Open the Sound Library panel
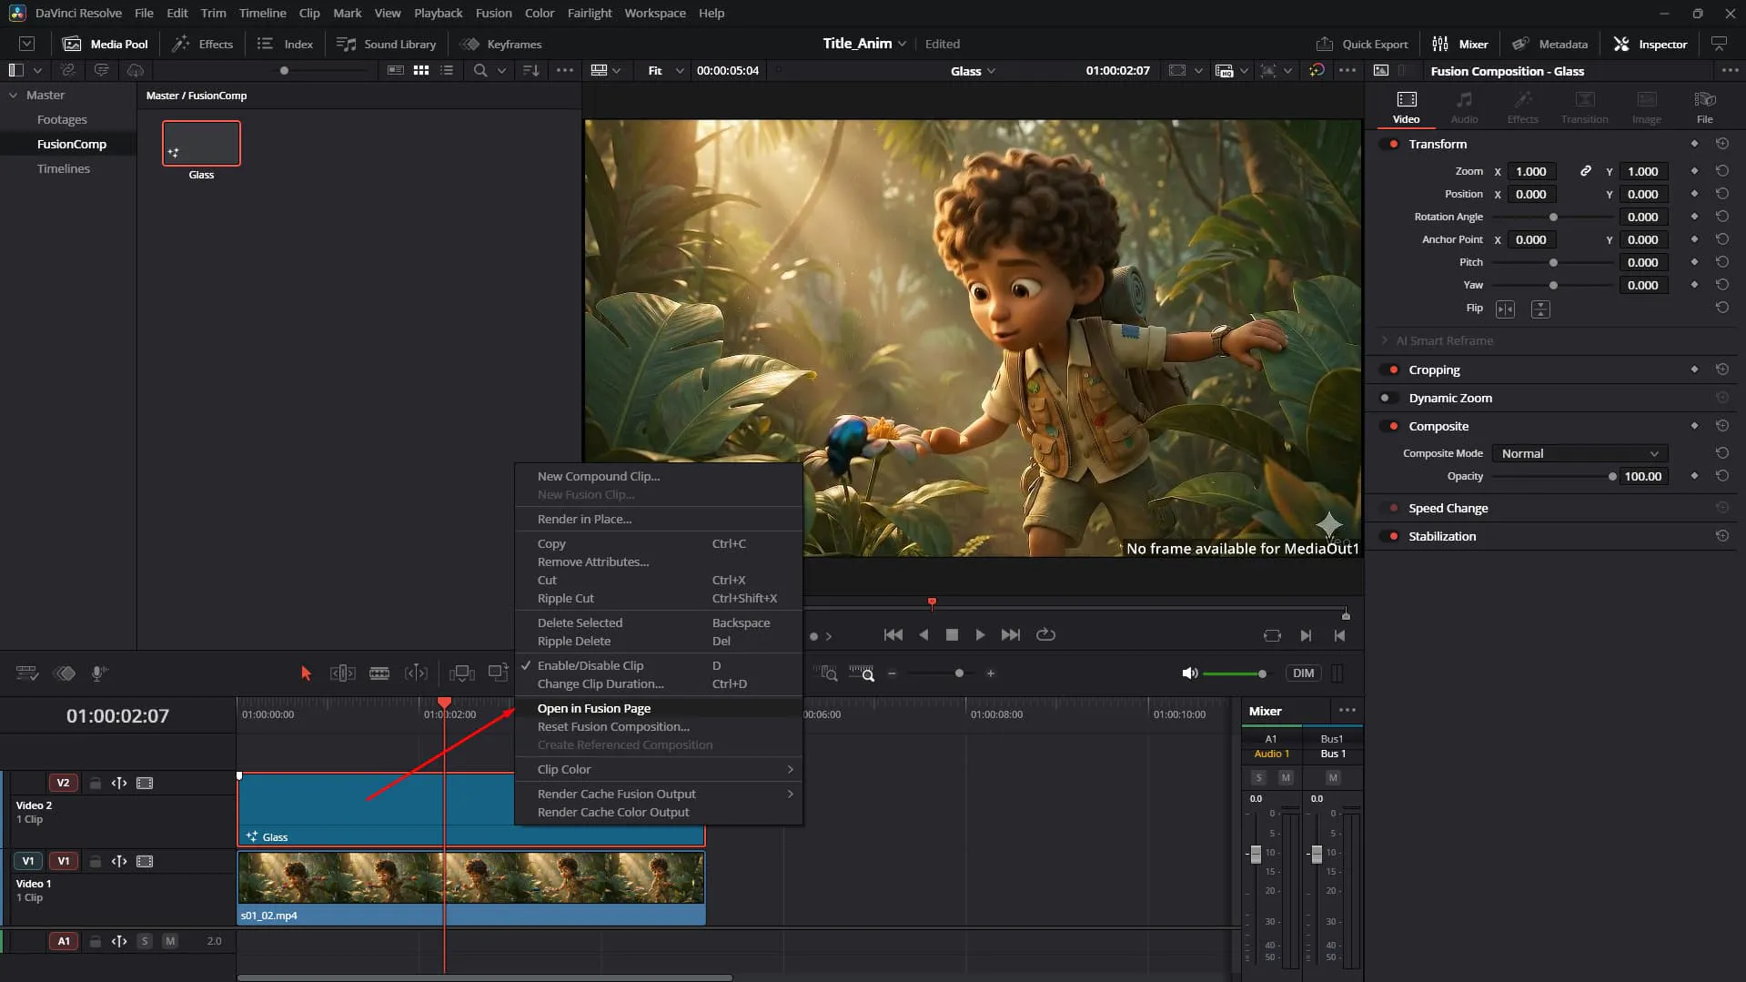 (x=386, y=44)
